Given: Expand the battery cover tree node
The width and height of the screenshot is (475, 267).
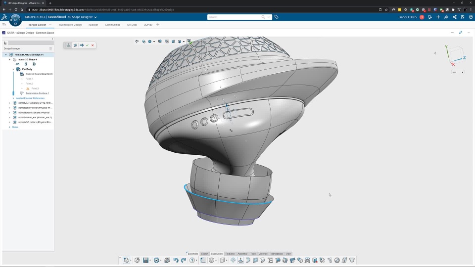Looking at the screenshot, I should [9, 108].
